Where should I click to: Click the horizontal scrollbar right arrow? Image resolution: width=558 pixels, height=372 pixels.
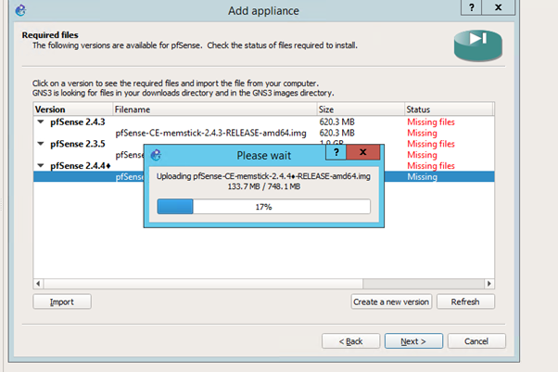(489, 284)
